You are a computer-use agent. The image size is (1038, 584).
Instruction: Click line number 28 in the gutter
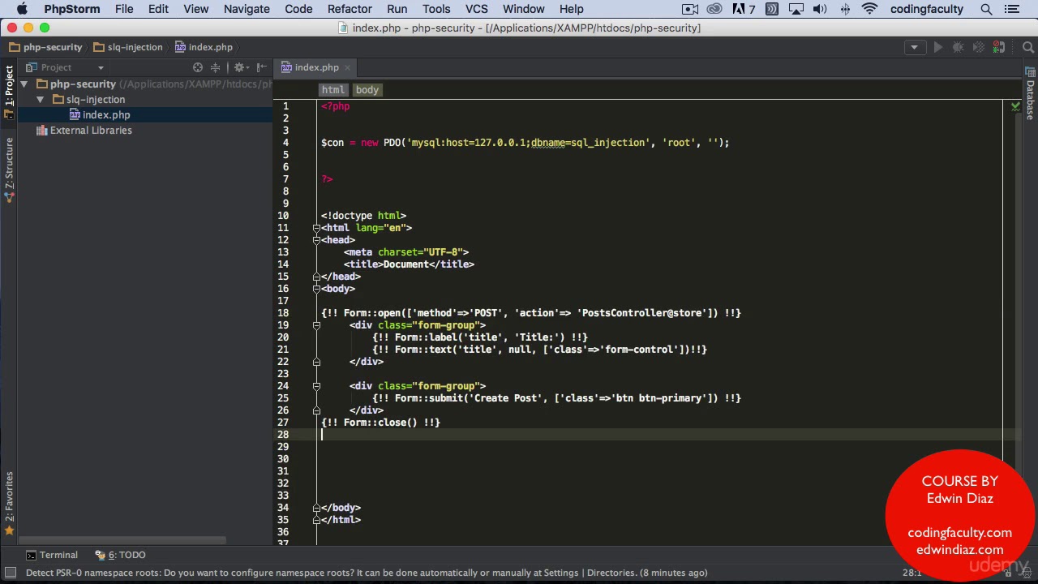point(283,435)
